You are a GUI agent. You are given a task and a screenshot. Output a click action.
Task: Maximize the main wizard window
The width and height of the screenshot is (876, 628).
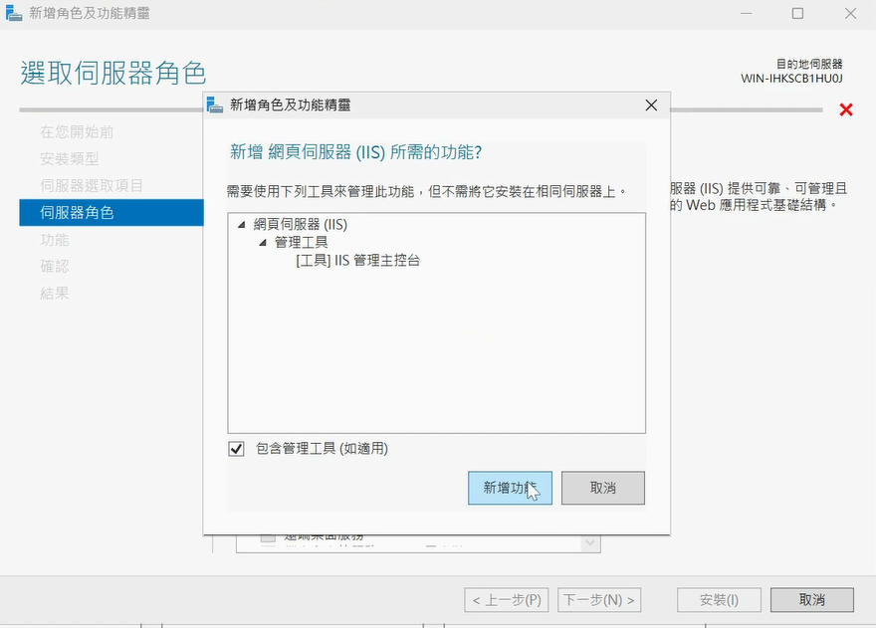tap(797, 13)
